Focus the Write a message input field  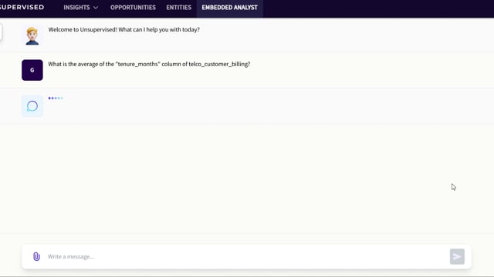[245, 256]
